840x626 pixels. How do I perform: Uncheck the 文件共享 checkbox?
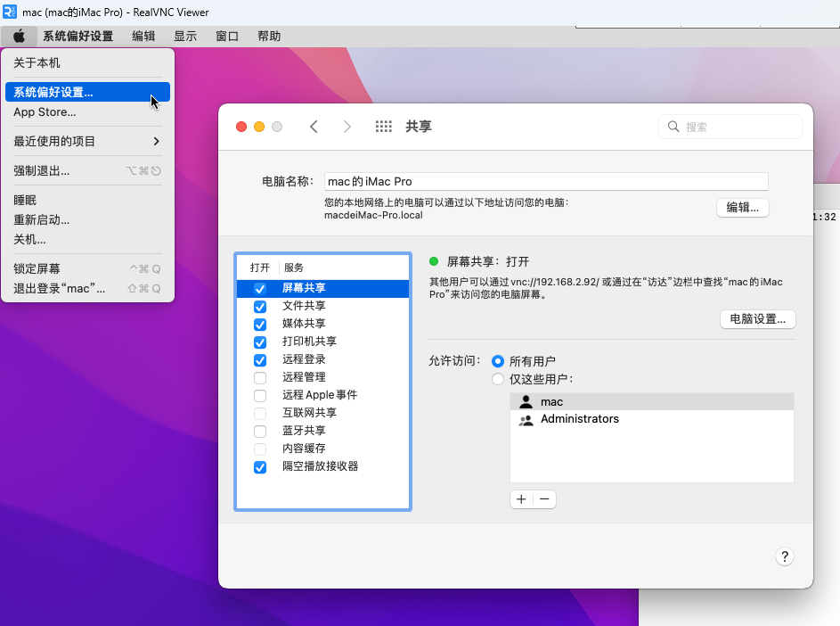click(x=260, y=306)
